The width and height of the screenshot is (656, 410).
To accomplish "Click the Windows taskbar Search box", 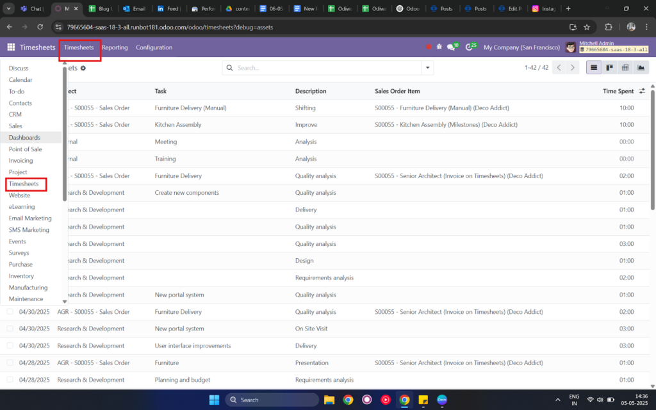I will coord(272,400).
